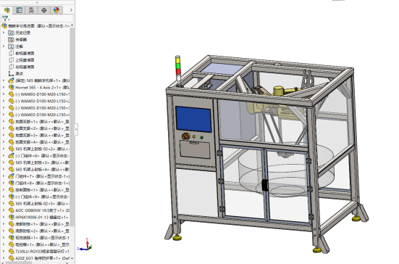The height and width of the screenshot is (264, 399).
Task: Select the black door handle on the model
Action: pyautogui.click(x=264, y=185)
